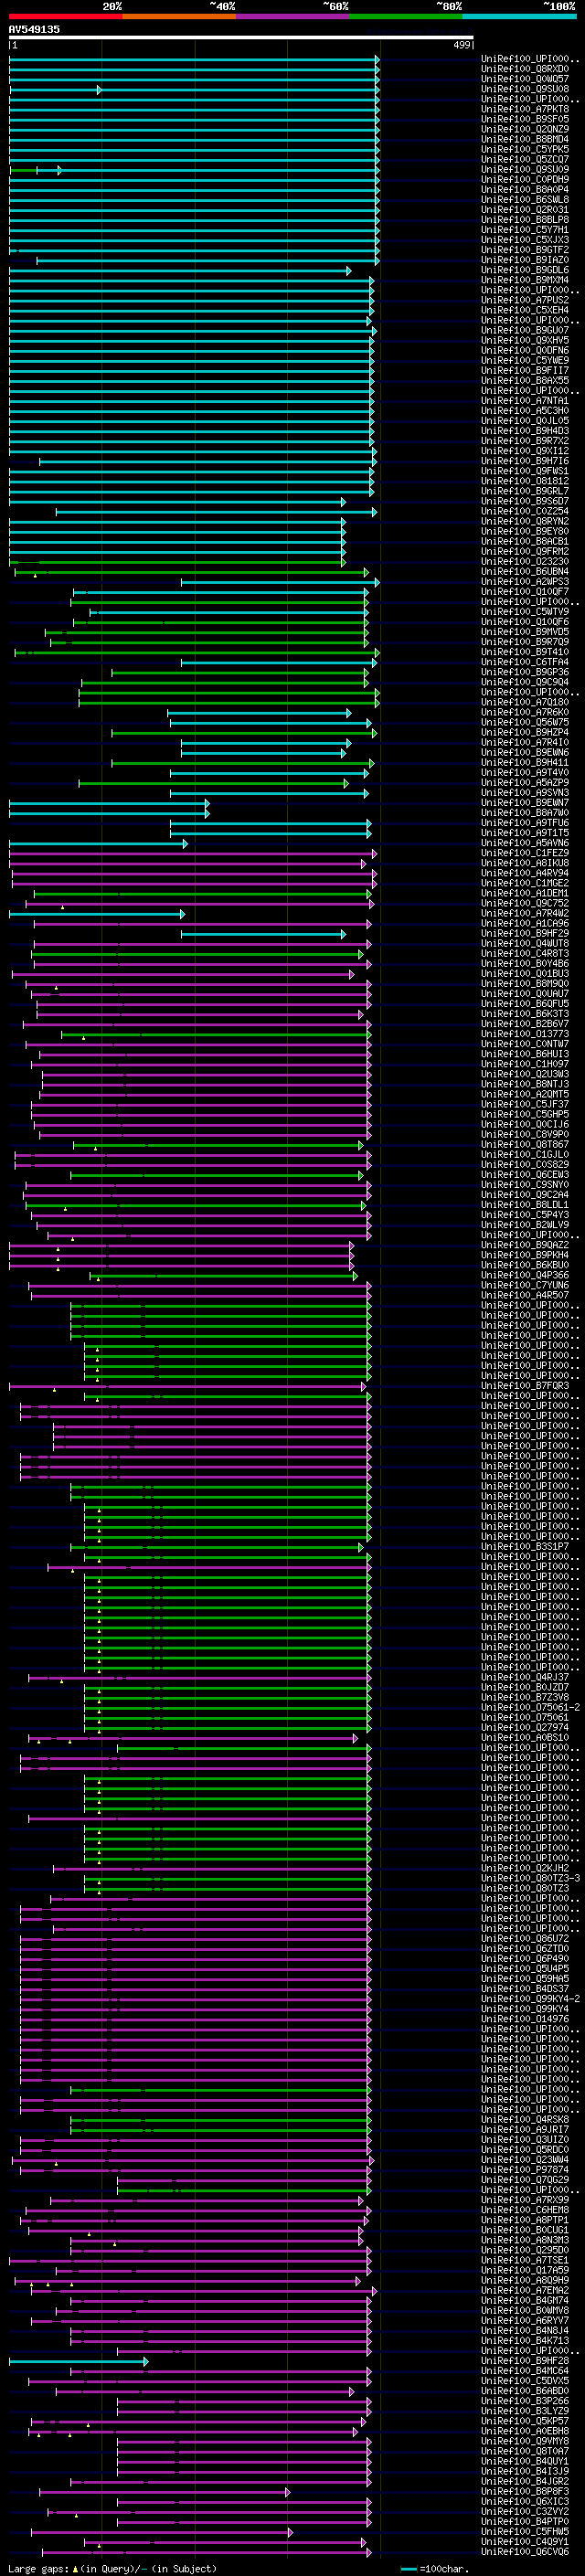Screen dimensions: 585x2576
Task: Click hit label UniRef100_C5WTV9
Action: coord(525,611)
